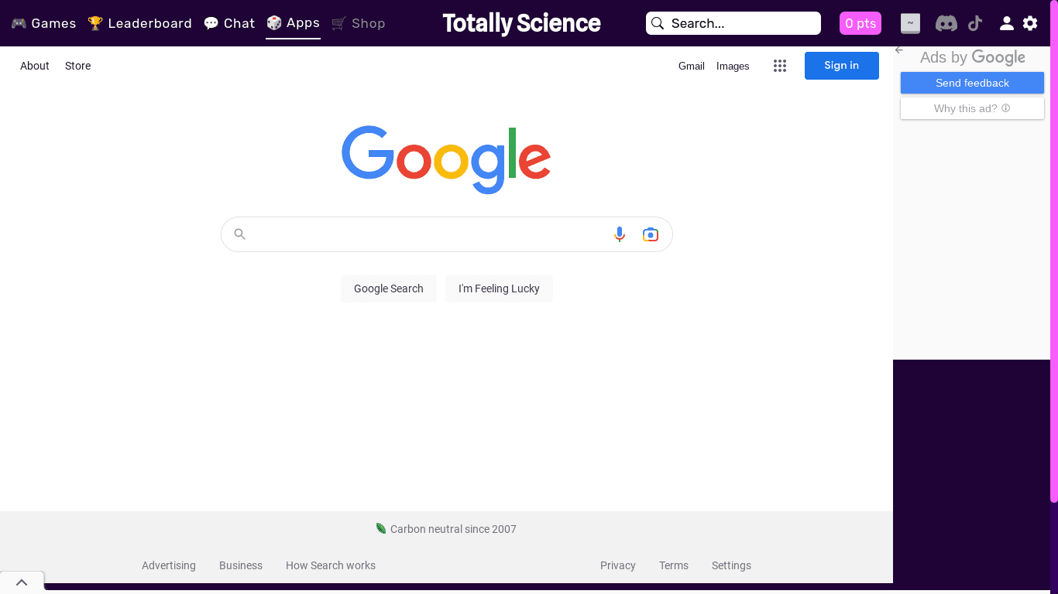Click the blue Sign in button
Viewport: 1058px width, 594px height.
click(x=841, y=66)
